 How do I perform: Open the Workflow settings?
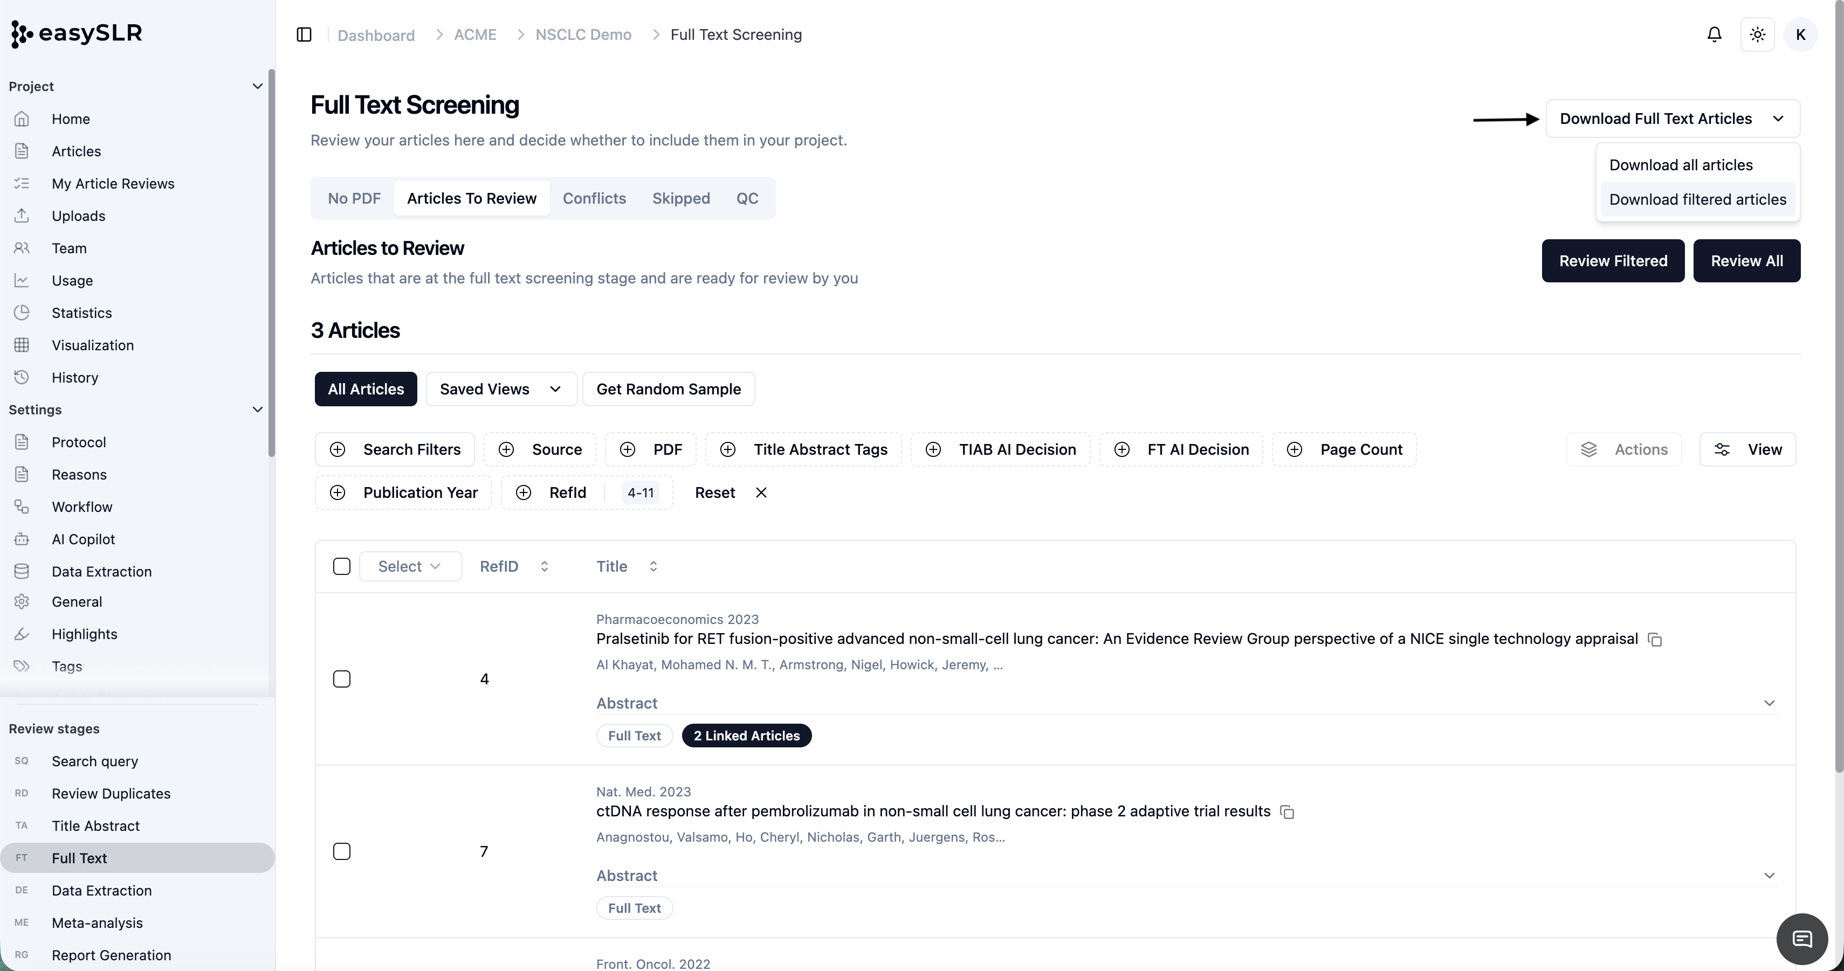tap(81, 507)
